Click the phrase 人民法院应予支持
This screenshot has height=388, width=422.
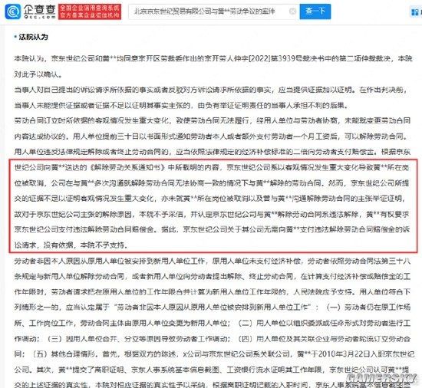(323, 291)
